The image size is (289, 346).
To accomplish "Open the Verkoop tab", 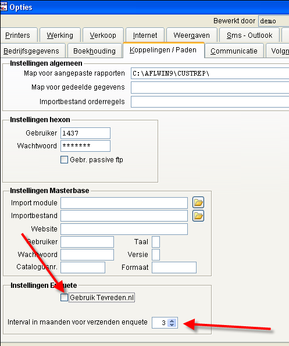I will [x=103, y=35].
